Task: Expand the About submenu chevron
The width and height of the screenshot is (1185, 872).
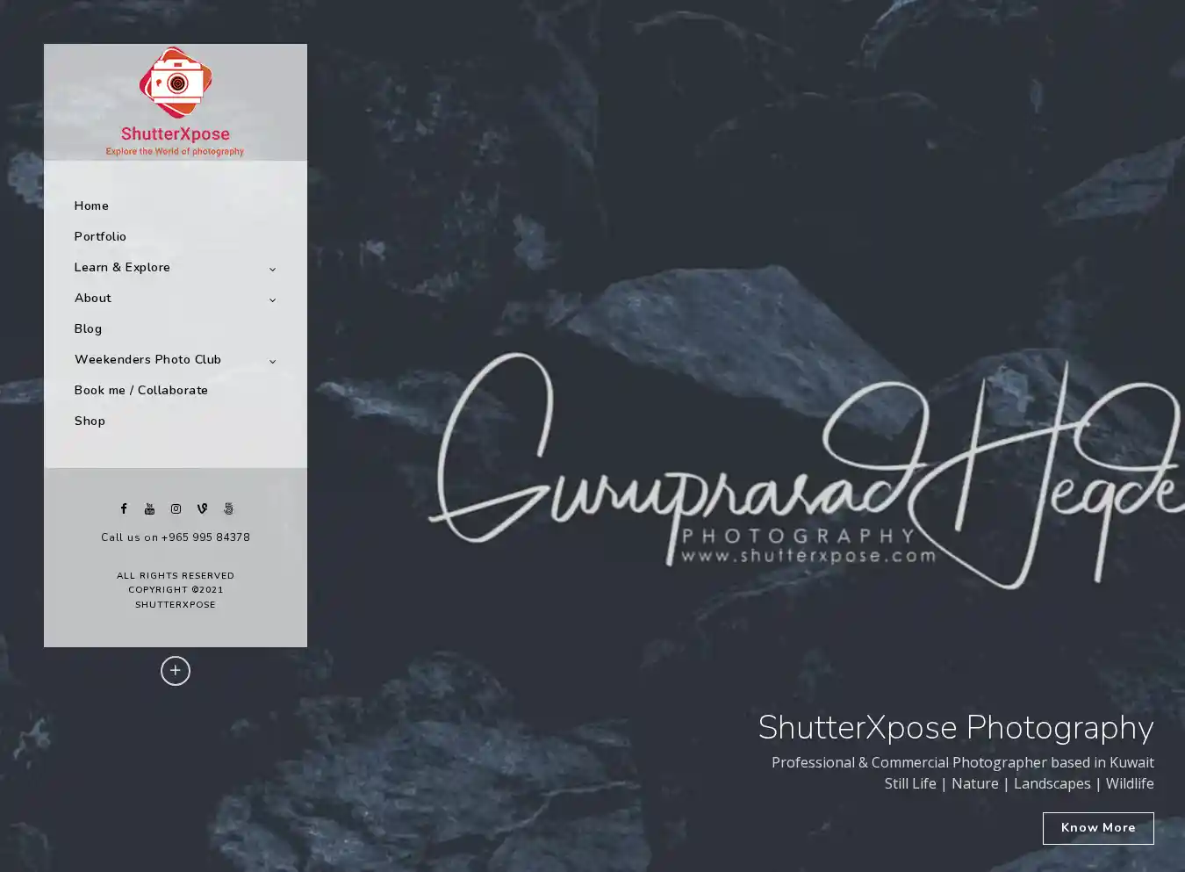Action: tap(272, 299)
